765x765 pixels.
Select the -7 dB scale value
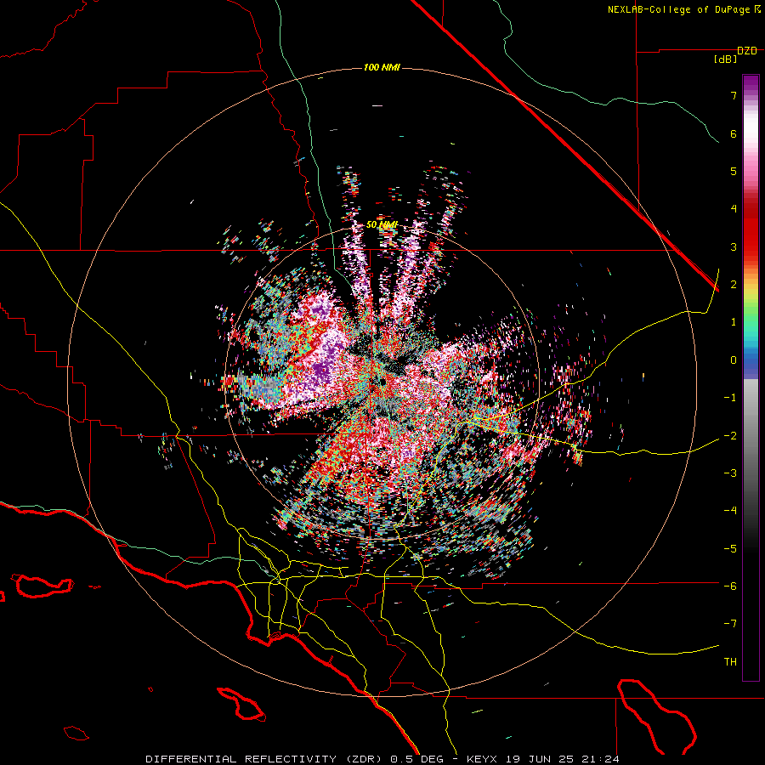coord(730,624)
